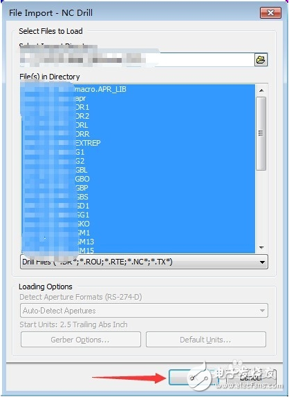Select the file row ending in DRL
The width and height of the screenshot is (289, 397).
point(138,125)
